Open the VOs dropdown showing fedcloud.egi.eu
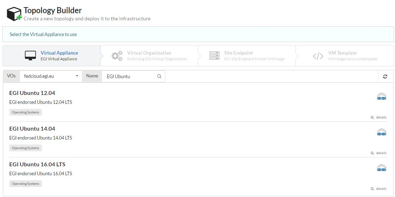 coord(50,76)
